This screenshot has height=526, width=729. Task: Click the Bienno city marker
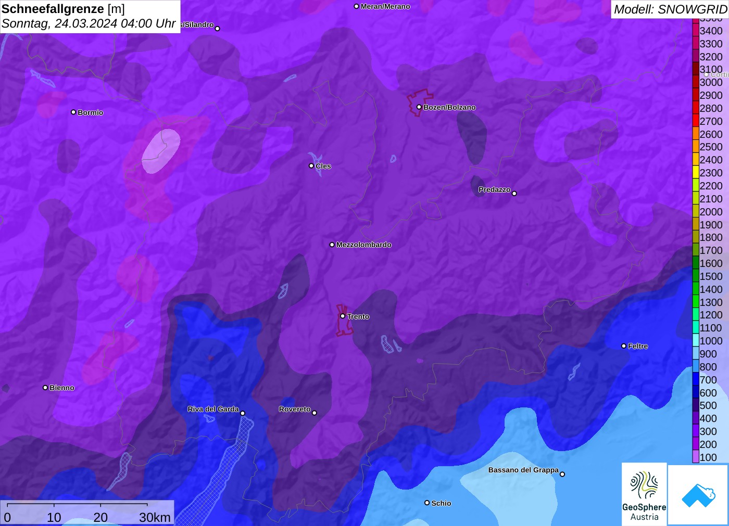(45, 388)
